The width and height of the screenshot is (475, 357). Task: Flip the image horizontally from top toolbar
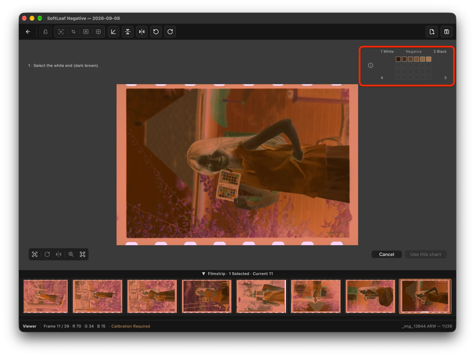click(142, 32)
